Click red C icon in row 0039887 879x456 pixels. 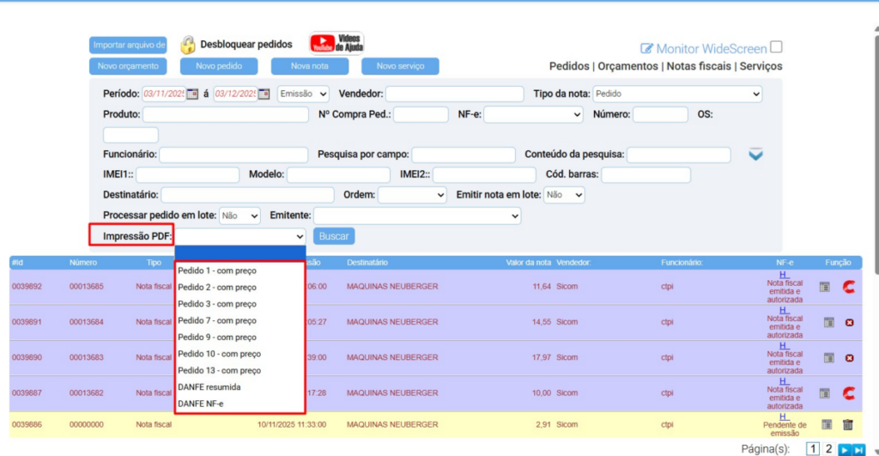click(849, 393)
